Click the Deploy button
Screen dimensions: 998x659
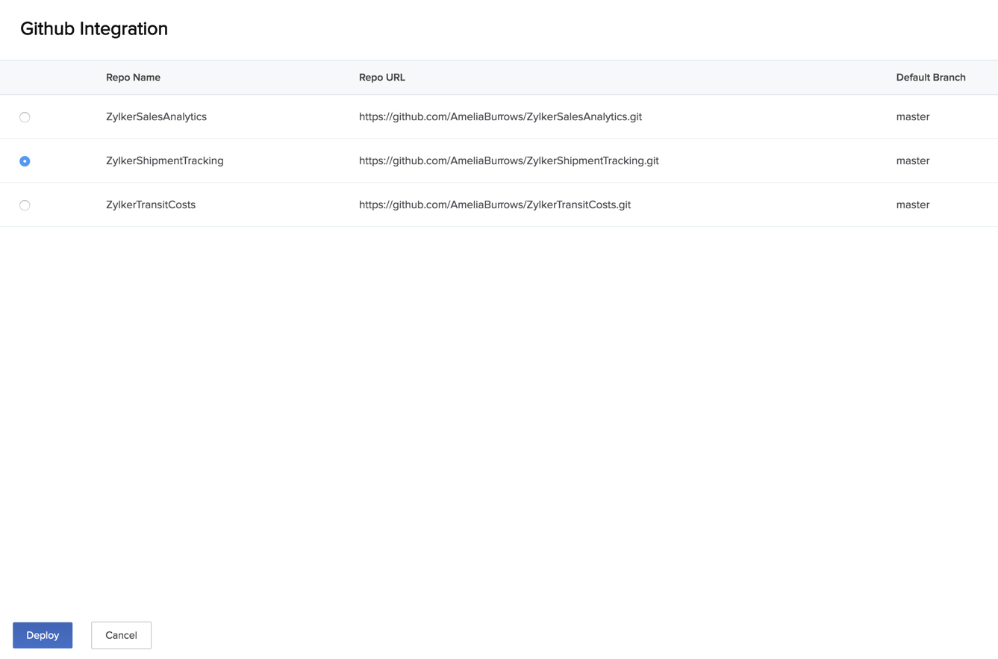click(x=42, y=635)
